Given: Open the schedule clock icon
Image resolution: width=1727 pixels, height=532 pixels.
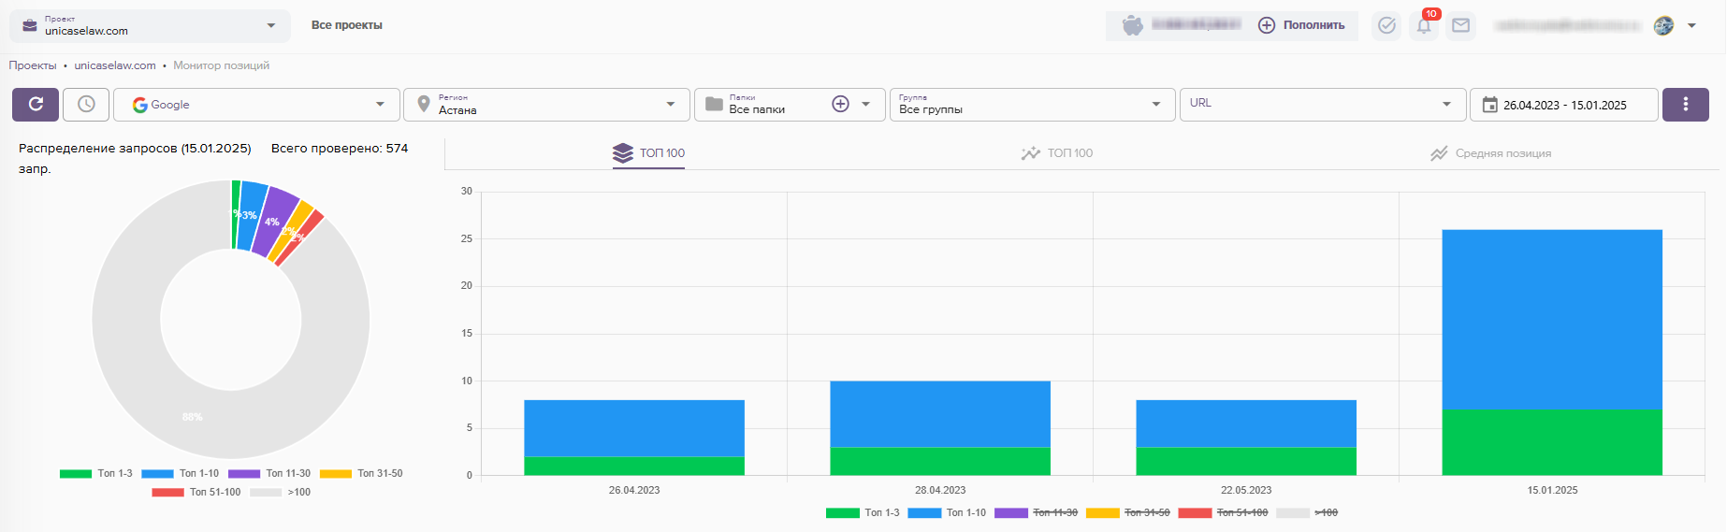Looking at the screenshot, I should tap(86, 105).
